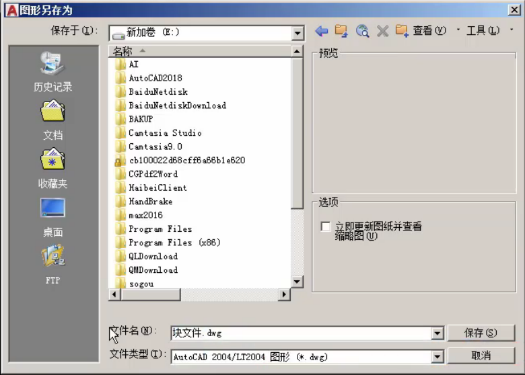Sort by the 名称 column header
The width and height of the screenshot is (525, 375).
[200, 51]
